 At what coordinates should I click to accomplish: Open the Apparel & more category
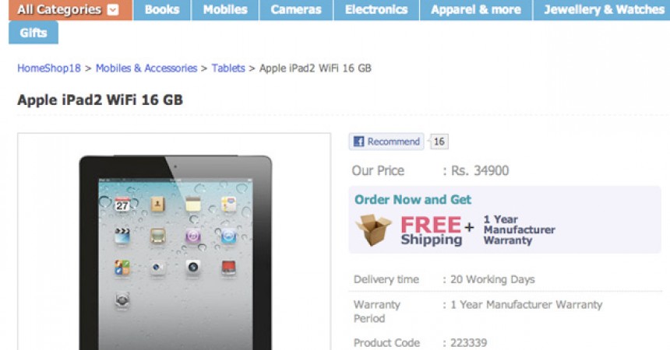pyautogui.click(x=476, y=10)
